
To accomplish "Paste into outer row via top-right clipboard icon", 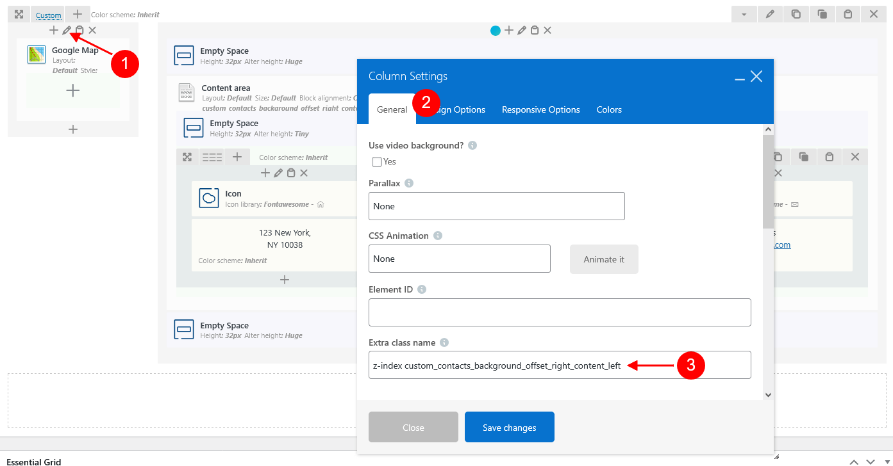I will (848, 14).
